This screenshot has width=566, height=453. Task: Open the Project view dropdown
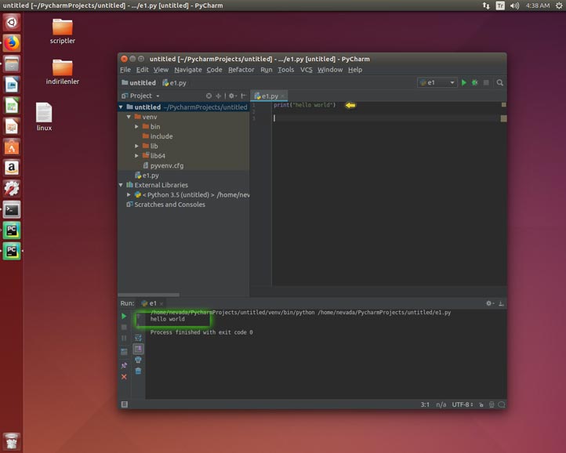point(141,96)
